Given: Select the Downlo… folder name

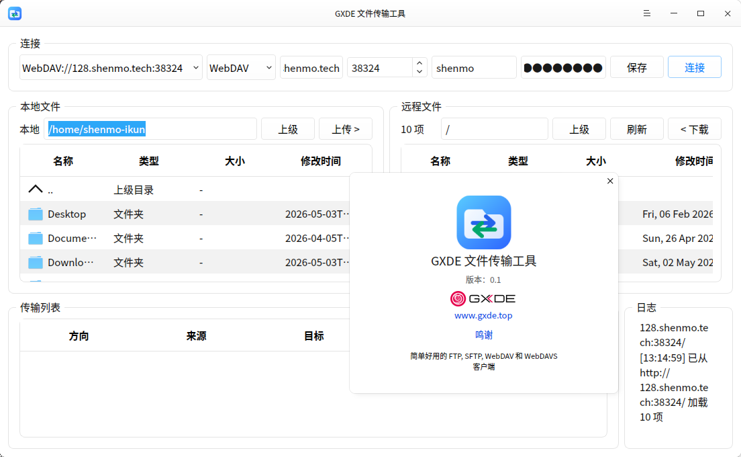Looking at the screenshot, I should pos(70,263).
